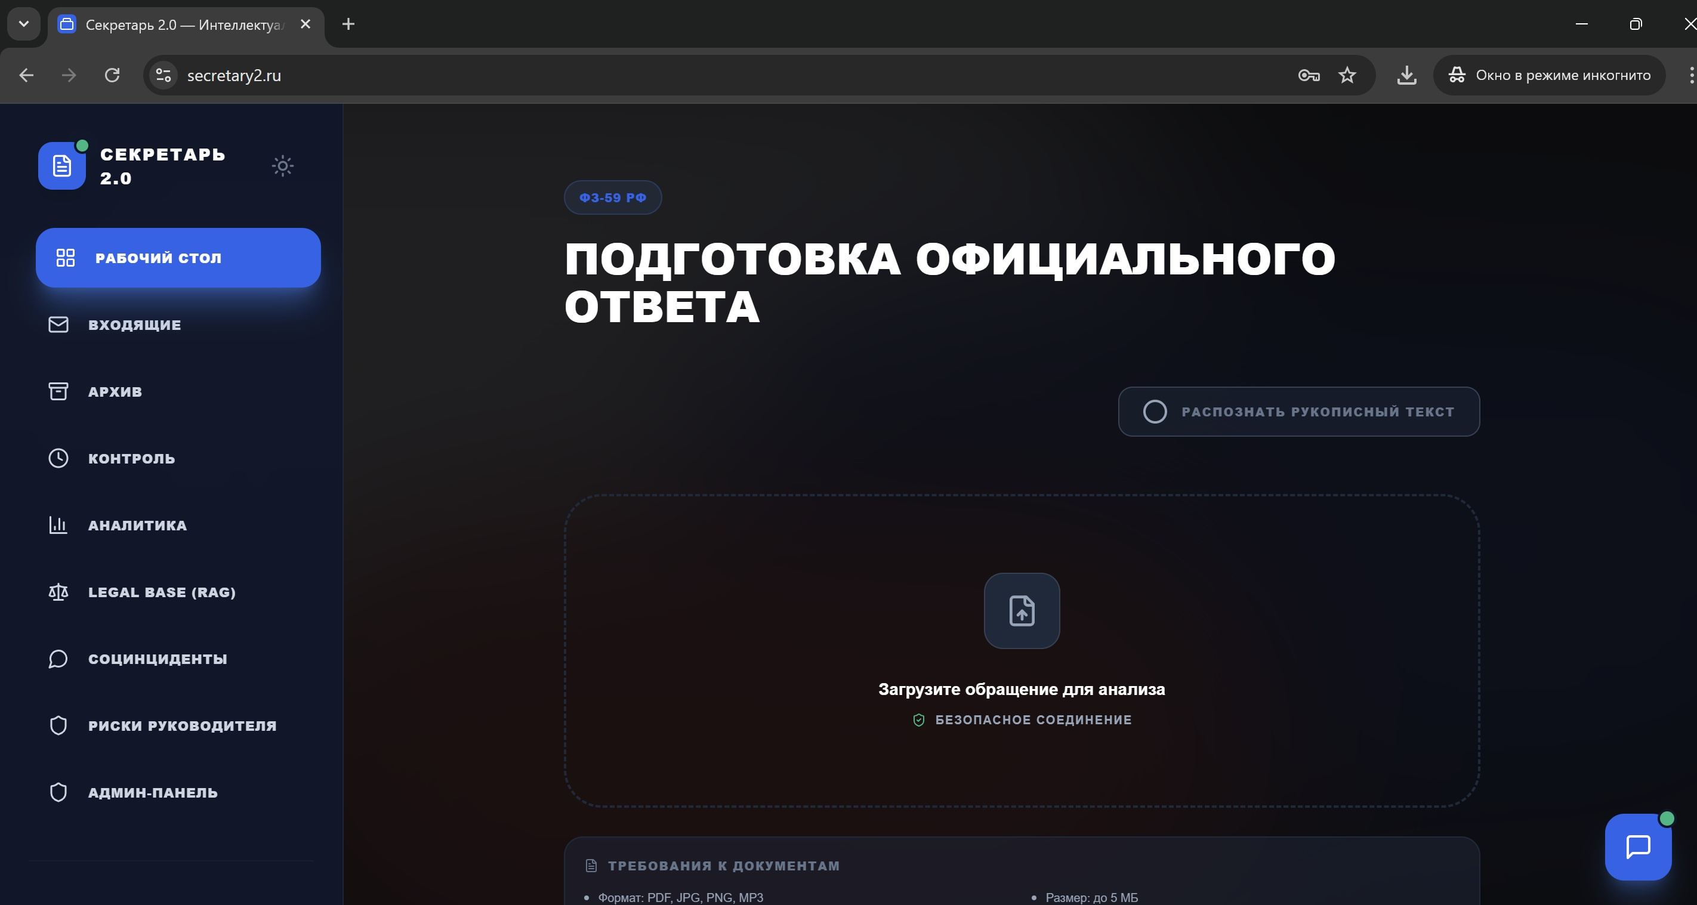Open the Входящие section
Viewport: 1697px width, 905px height.
134,325
